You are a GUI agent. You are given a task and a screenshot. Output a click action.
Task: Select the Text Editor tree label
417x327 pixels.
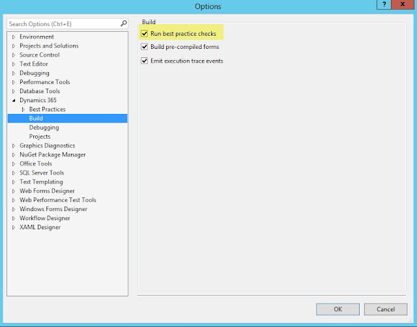(33, 64)
